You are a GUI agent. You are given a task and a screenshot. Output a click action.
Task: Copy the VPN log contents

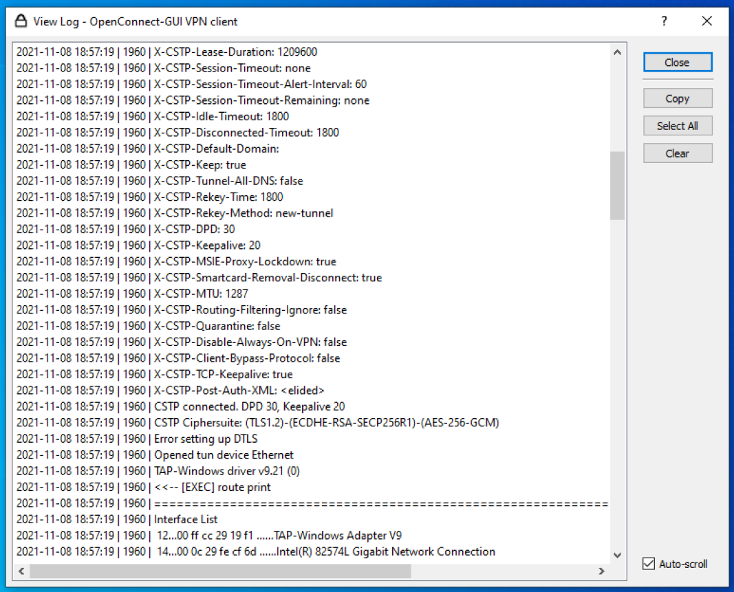click(678, 98)
